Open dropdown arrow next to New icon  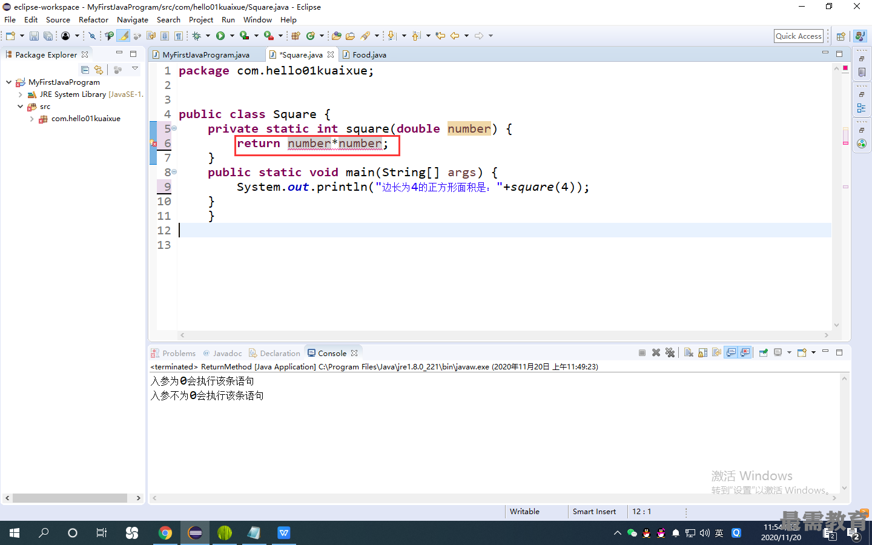(x=22, y=36)
